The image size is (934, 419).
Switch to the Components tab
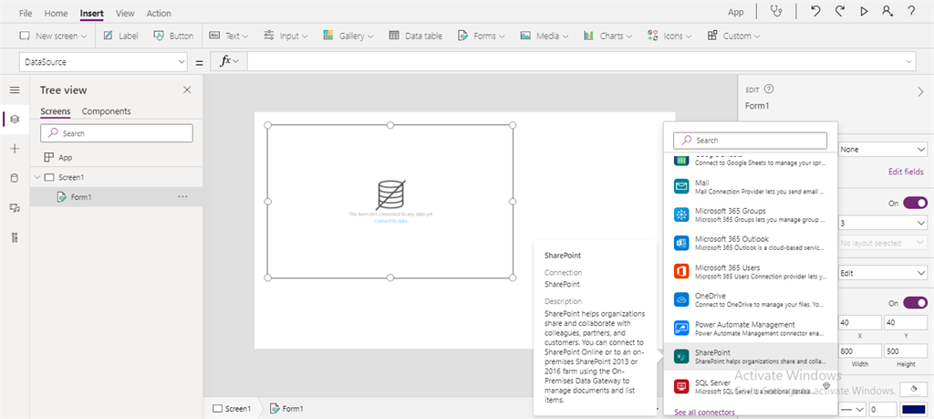coord(106,110)
